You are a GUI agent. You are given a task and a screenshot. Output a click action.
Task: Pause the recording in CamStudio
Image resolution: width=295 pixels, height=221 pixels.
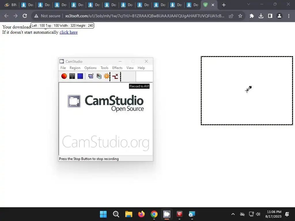72,76
